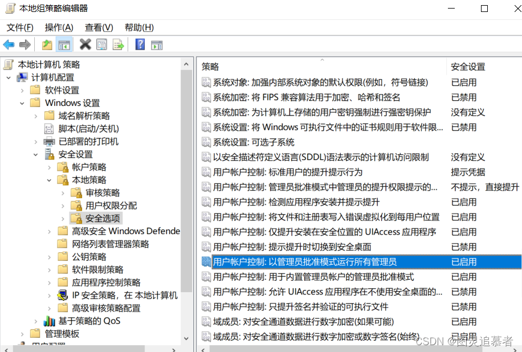Click the policy icon for 系统对象 row

[206, 82]
